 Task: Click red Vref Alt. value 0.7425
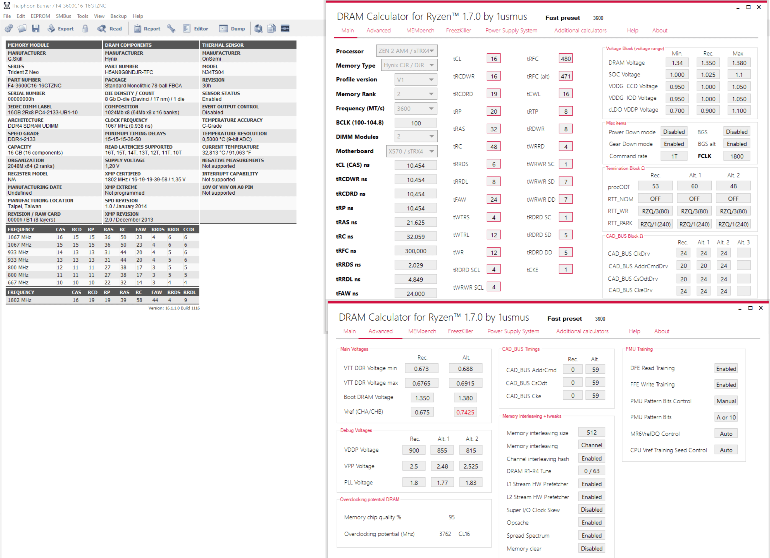point(465,412)
